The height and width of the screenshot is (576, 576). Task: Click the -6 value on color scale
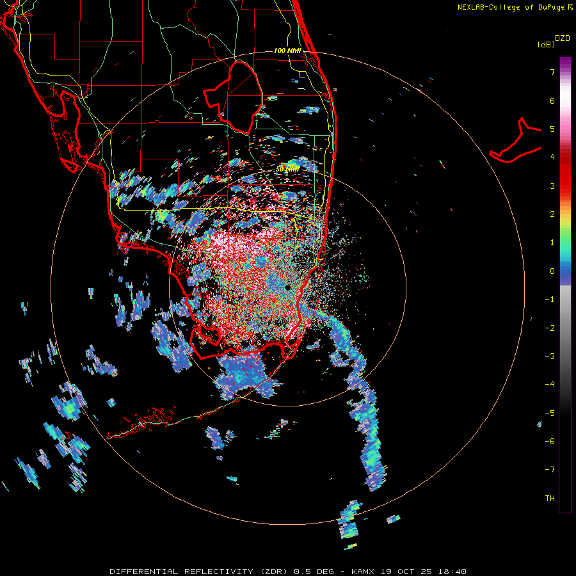550,442
